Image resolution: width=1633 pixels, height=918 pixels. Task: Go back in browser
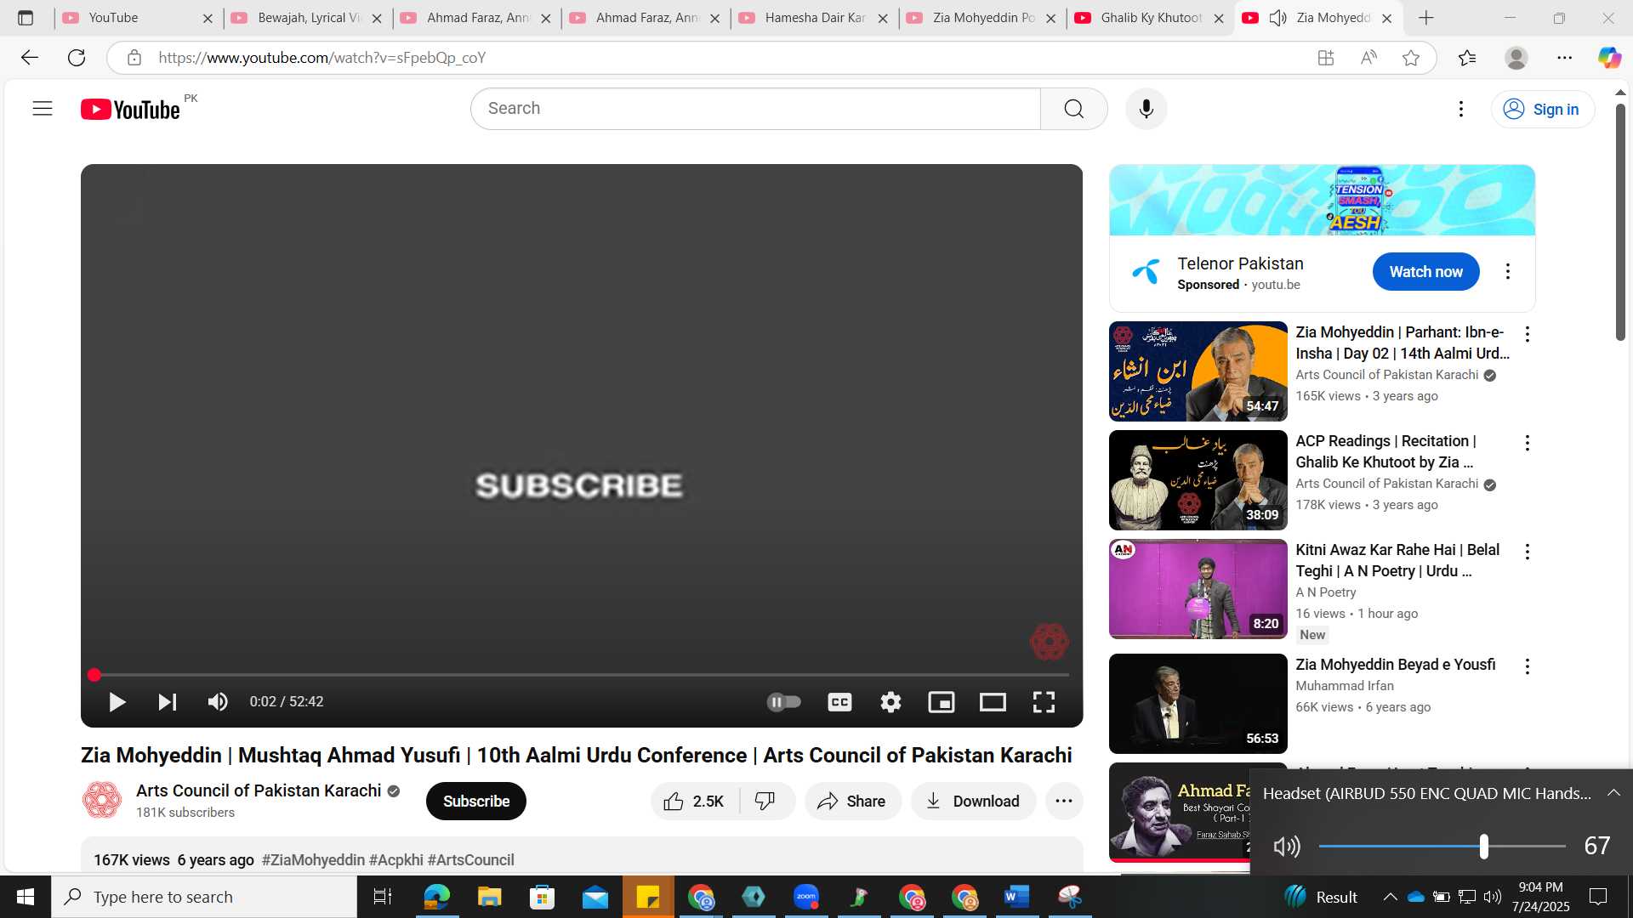pyautogui.click(x=30, y=58)
